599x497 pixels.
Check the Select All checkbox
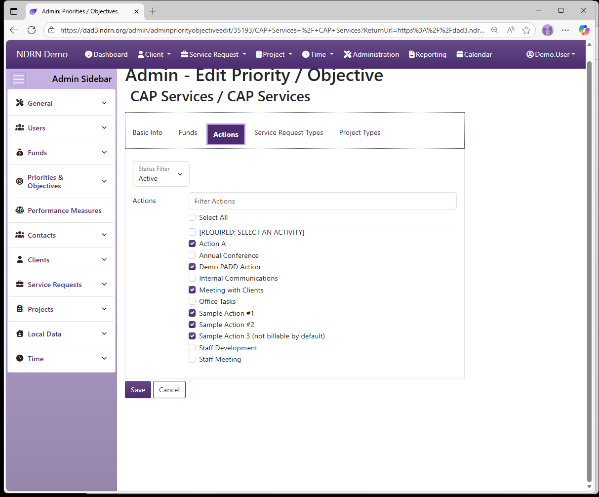point(192,217)
